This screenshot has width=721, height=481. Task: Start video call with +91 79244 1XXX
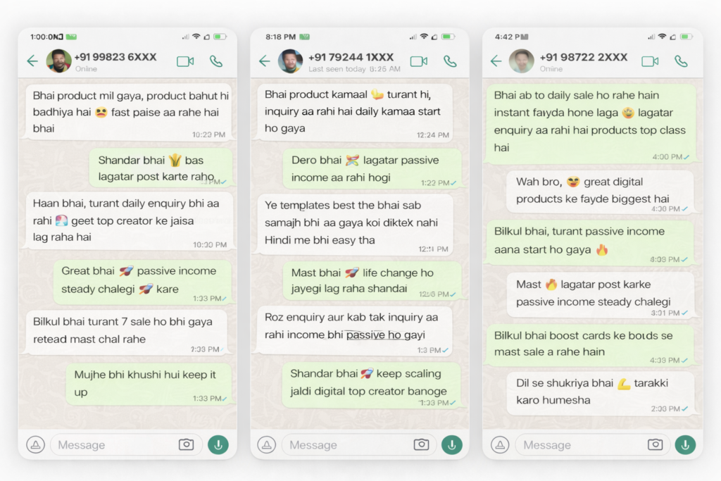pos(419,61)
